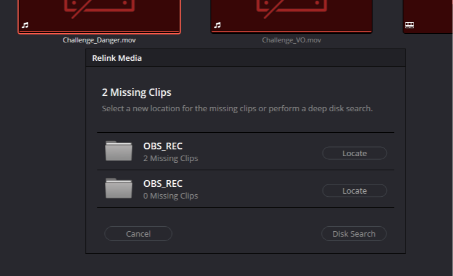Click the Challenge_VO.mov filename label
The width and height of the screenshot is (453, 276).
point(292,40)
